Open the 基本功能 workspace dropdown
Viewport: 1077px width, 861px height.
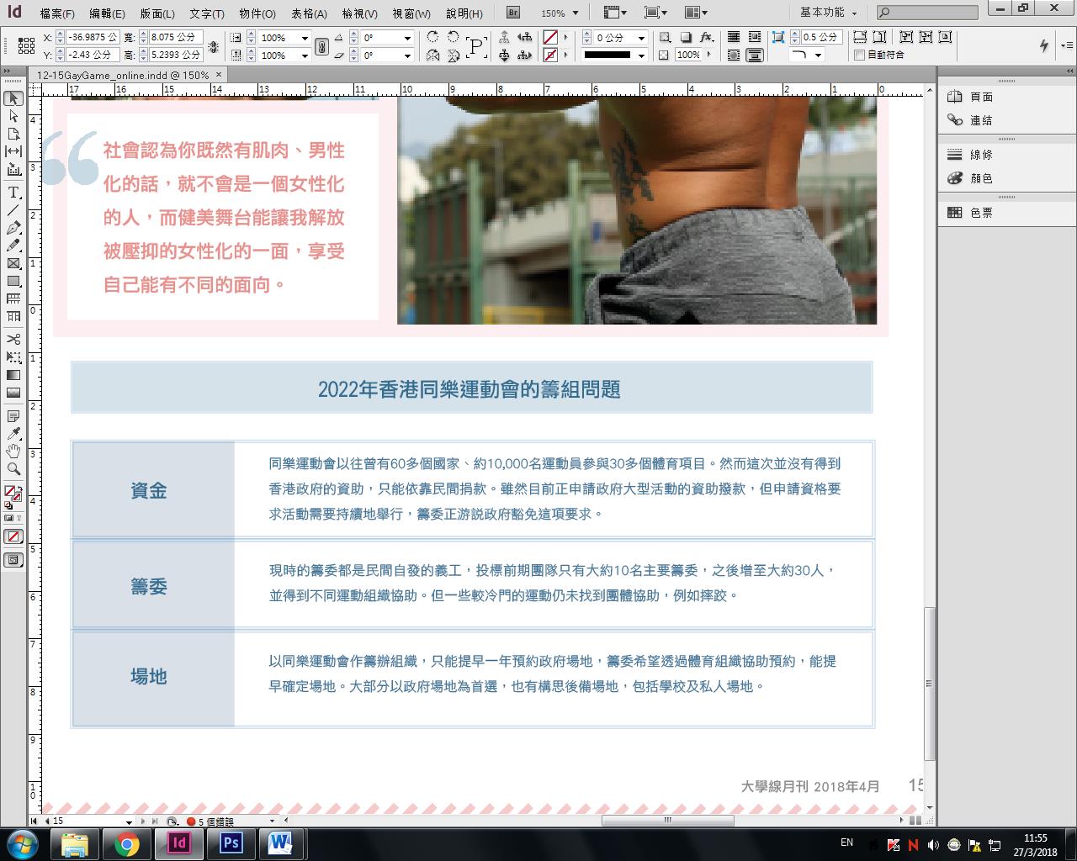coord(828,13)
